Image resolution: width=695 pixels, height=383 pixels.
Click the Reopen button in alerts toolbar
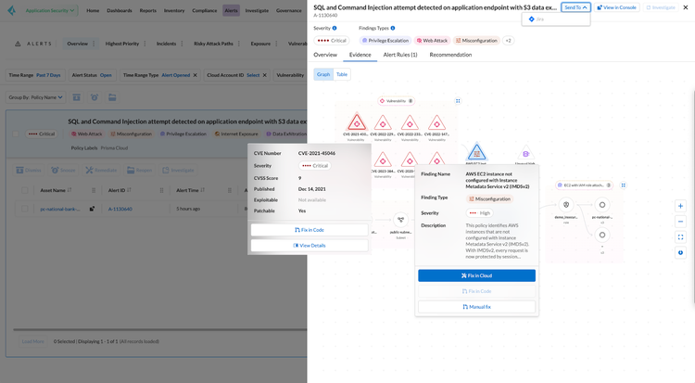tap(139, 170)
